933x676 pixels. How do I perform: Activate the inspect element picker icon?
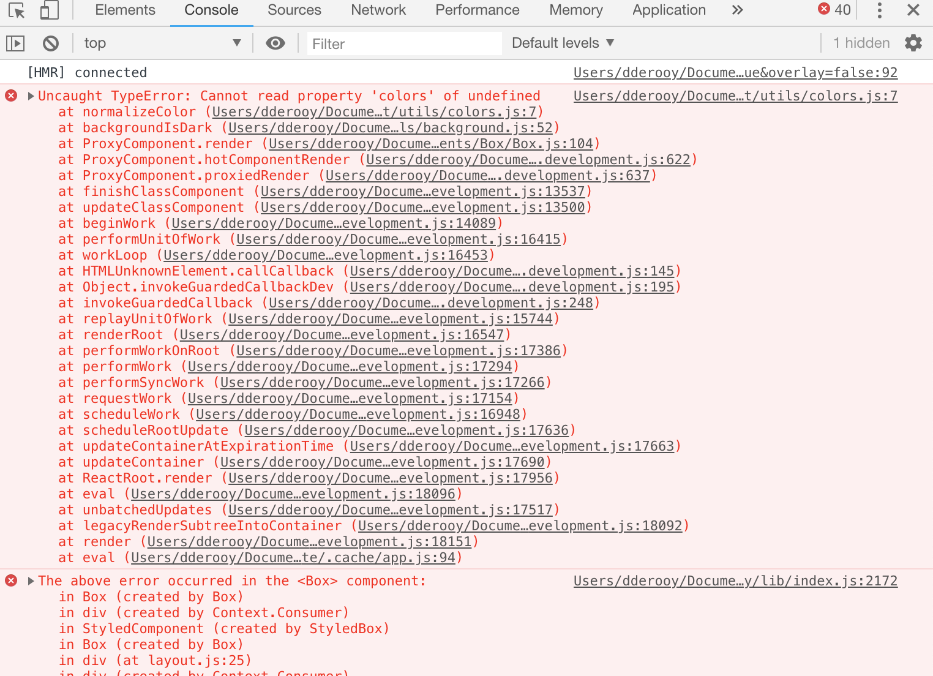(x=17, y=10)
